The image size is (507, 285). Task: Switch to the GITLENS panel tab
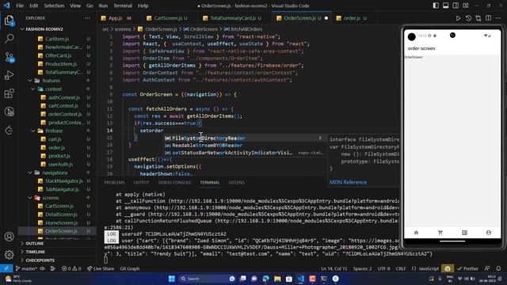pos(236,183)
